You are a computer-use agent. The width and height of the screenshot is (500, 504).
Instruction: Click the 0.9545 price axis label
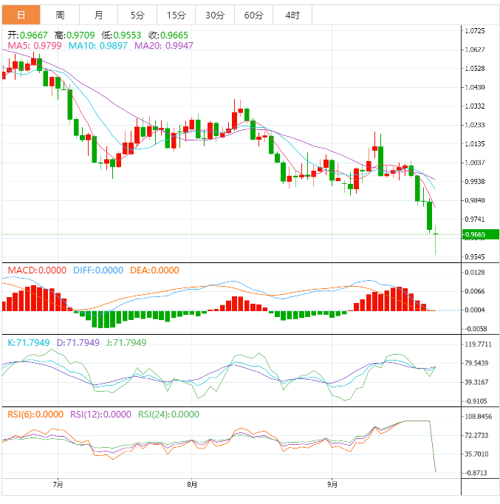[x=475, y=257]
